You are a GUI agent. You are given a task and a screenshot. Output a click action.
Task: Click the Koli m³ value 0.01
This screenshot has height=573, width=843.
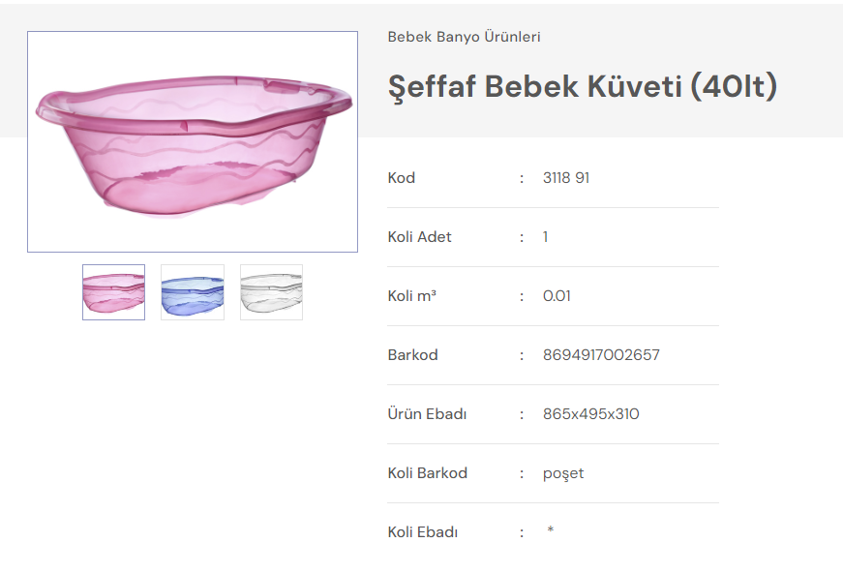click(557, 296)
